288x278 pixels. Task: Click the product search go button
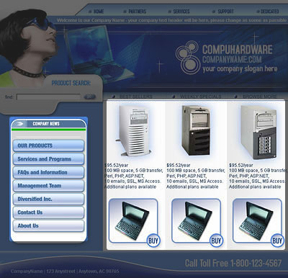tap(89, 97)
